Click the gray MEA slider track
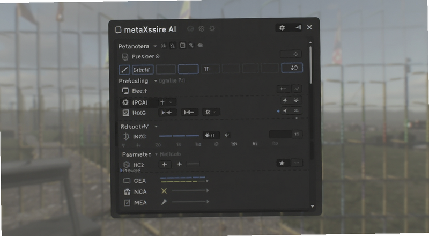This screenshot has height=236, width=429. [x=189, y=202]
